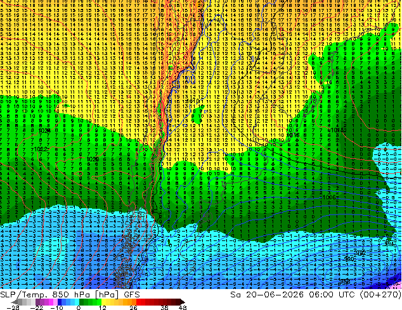Pick the purple-magenta band of the color scale
402x310 pixels.
point(46,302)
